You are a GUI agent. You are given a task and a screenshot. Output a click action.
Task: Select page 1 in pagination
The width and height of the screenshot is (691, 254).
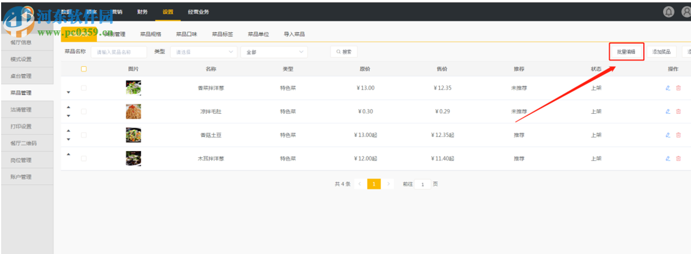(x=374, y=184)
